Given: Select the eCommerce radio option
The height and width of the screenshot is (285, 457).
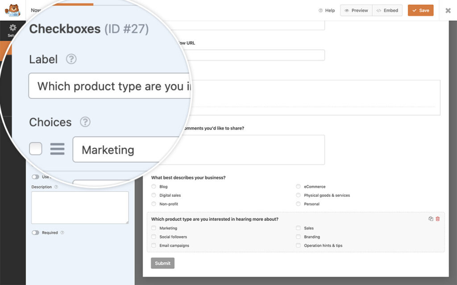Looking at the screenshot, I should (x=298, y=187).
